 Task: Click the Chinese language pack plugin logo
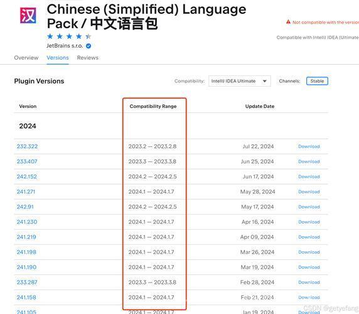click(x=28, y=15)
